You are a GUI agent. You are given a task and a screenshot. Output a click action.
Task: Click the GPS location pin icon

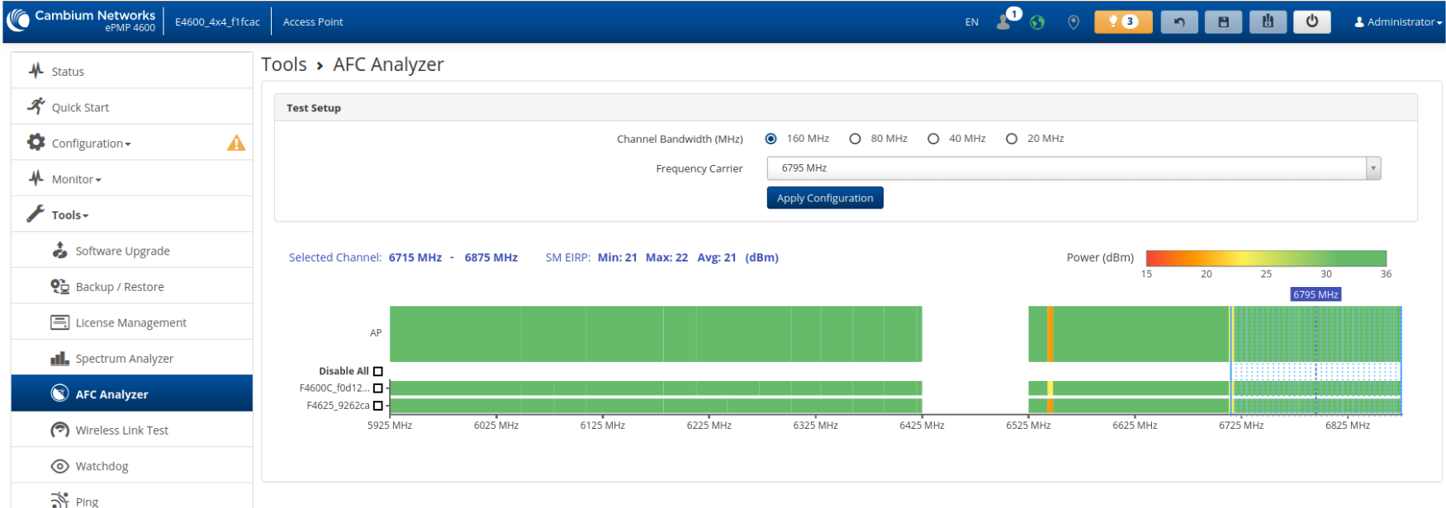coord(1073,22)
